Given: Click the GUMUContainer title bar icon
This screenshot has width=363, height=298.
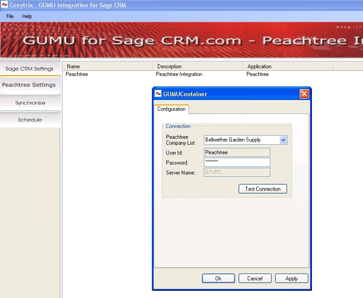Looking at the screenshot, I should click(x=158, y=94).
